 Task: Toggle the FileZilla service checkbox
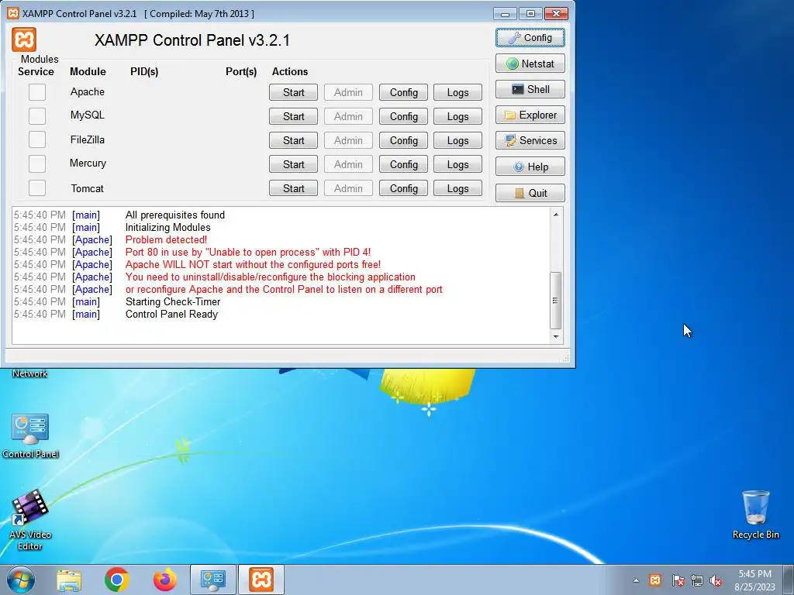pyautogui.click(x=37, y=139)
